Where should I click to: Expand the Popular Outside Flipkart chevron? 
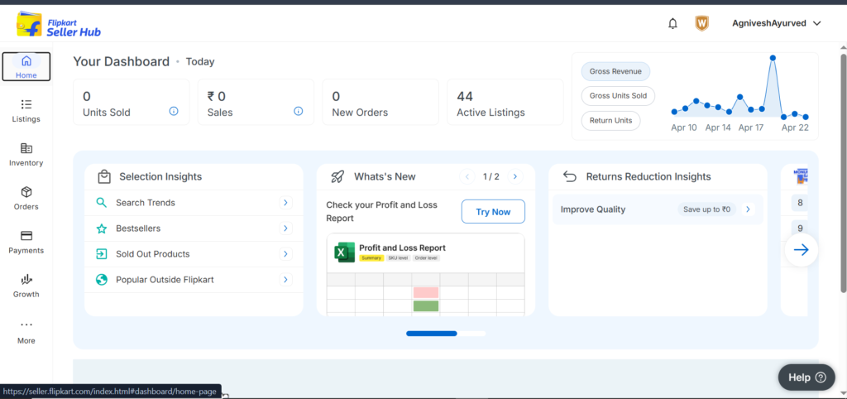(285, 280)
